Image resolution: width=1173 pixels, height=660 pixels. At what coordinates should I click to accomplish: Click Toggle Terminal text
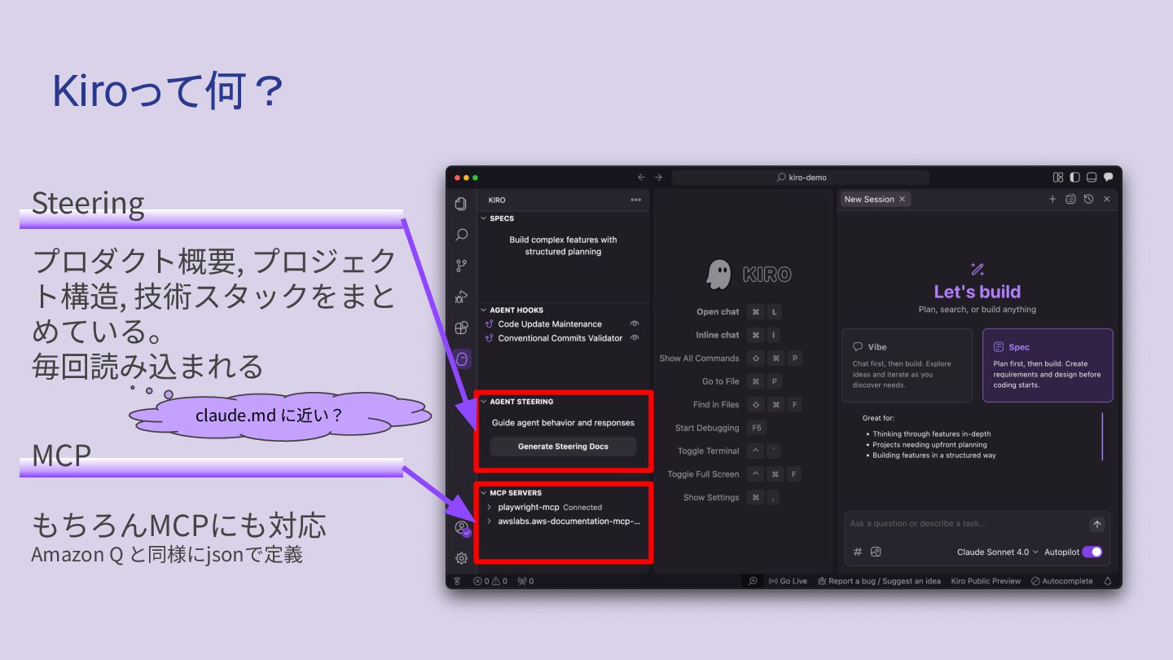(x=709, y=451)
